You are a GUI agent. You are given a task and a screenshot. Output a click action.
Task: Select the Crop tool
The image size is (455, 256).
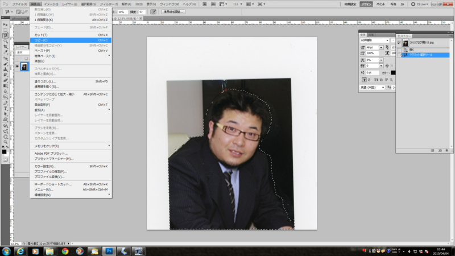coord(6,46)
